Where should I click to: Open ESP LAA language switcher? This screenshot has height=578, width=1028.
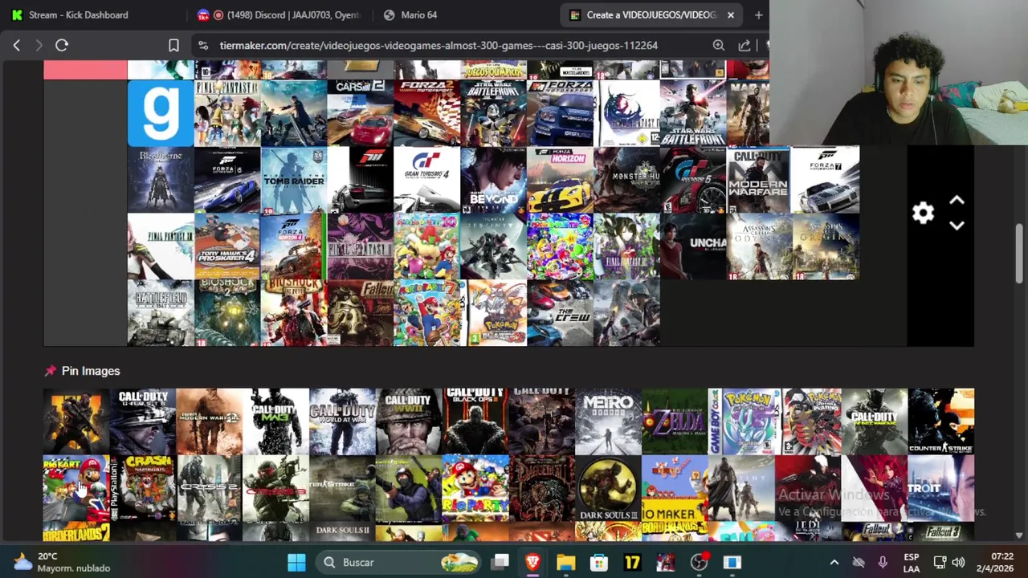[x=912, y=563]
